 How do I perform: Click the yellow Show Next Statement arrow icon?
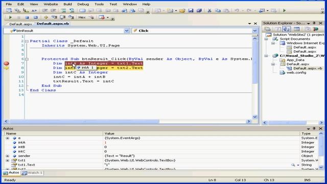point(46,17)
